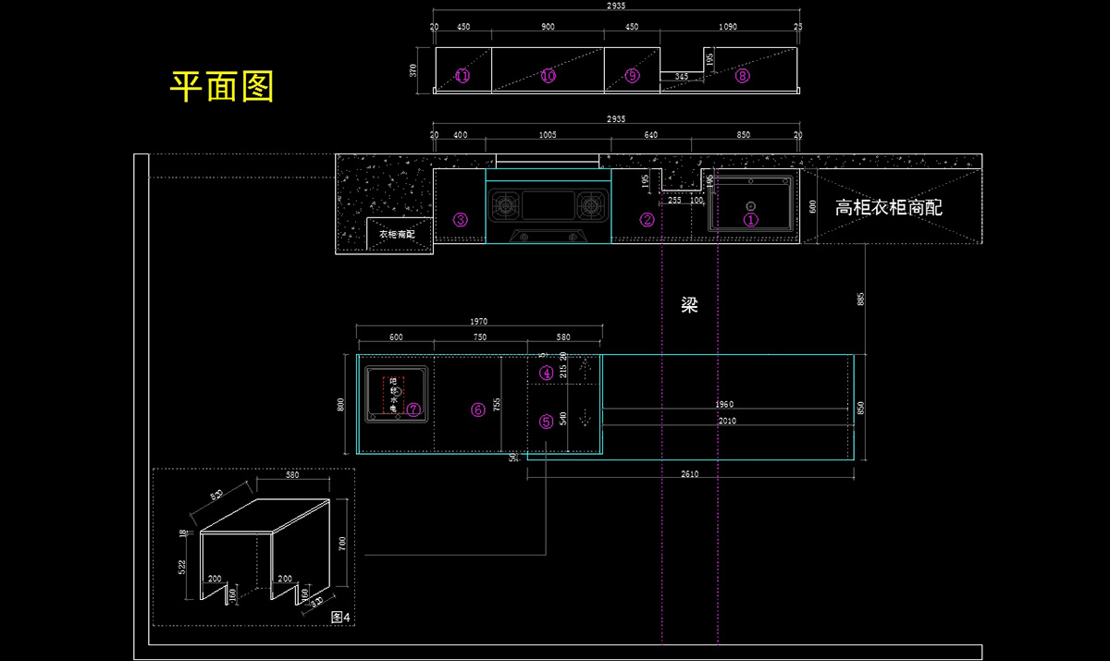This screenshot has height=661, width=1110.
Task: Select circled number 9 in the upper cabinet
Action: tap(632, 76)
